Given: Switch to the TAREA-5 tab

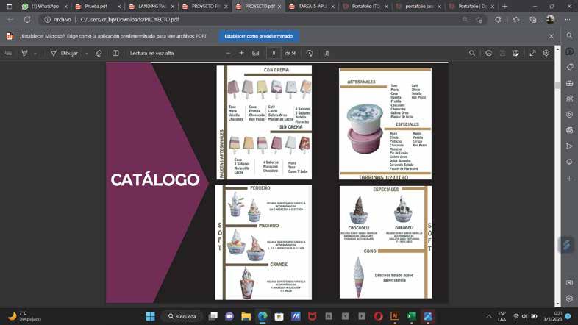Looking at the screenshot, I should 312,7.
